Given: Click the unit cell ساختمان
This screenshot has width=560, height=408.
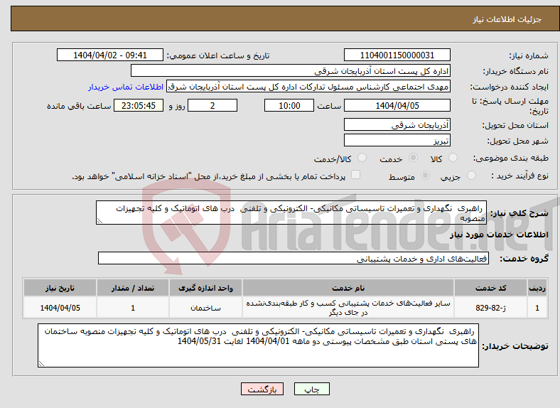Looking at the screenshot, I should coord(205,308).
